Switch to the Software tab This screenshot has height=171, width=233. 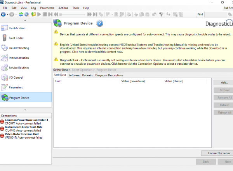click(x=74, y=75)
